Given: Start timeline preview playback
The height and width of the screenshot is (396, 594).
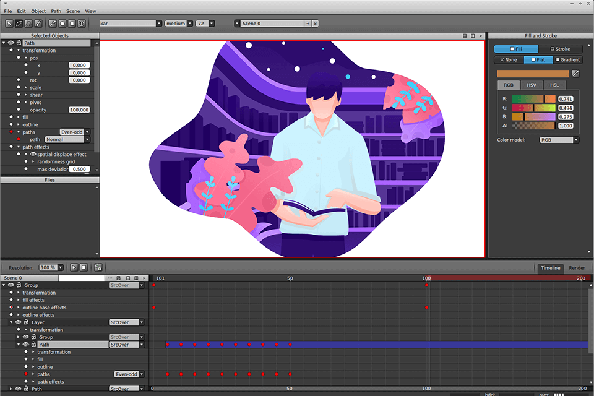Looking at the screenshot, I should click(x=74, y=267).
